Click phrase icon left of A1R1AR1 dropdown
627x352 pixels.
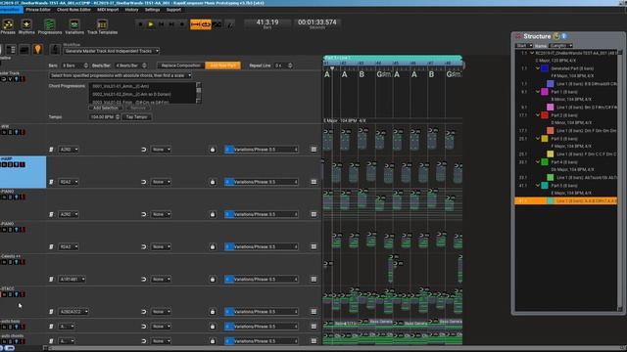pos(51,280)
